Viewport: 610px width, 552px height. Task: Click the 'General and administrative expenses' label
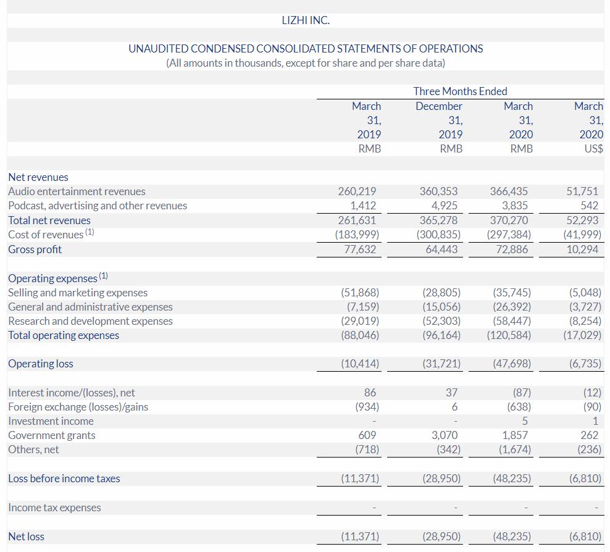tap(90, 307)
